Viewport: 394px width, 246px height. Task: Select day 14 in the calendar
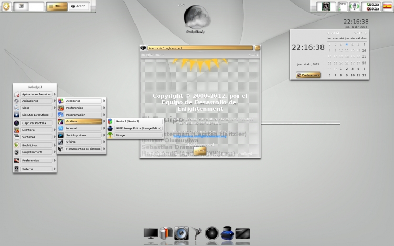pyautogui.click(x=364, y=50)
